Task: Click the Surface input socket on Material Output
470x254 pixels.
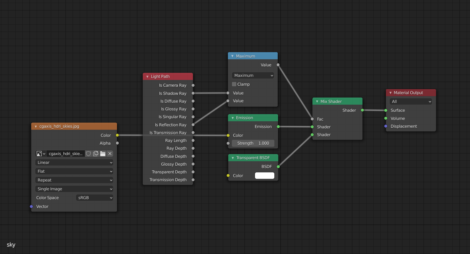Action: [x=386, y=110]
